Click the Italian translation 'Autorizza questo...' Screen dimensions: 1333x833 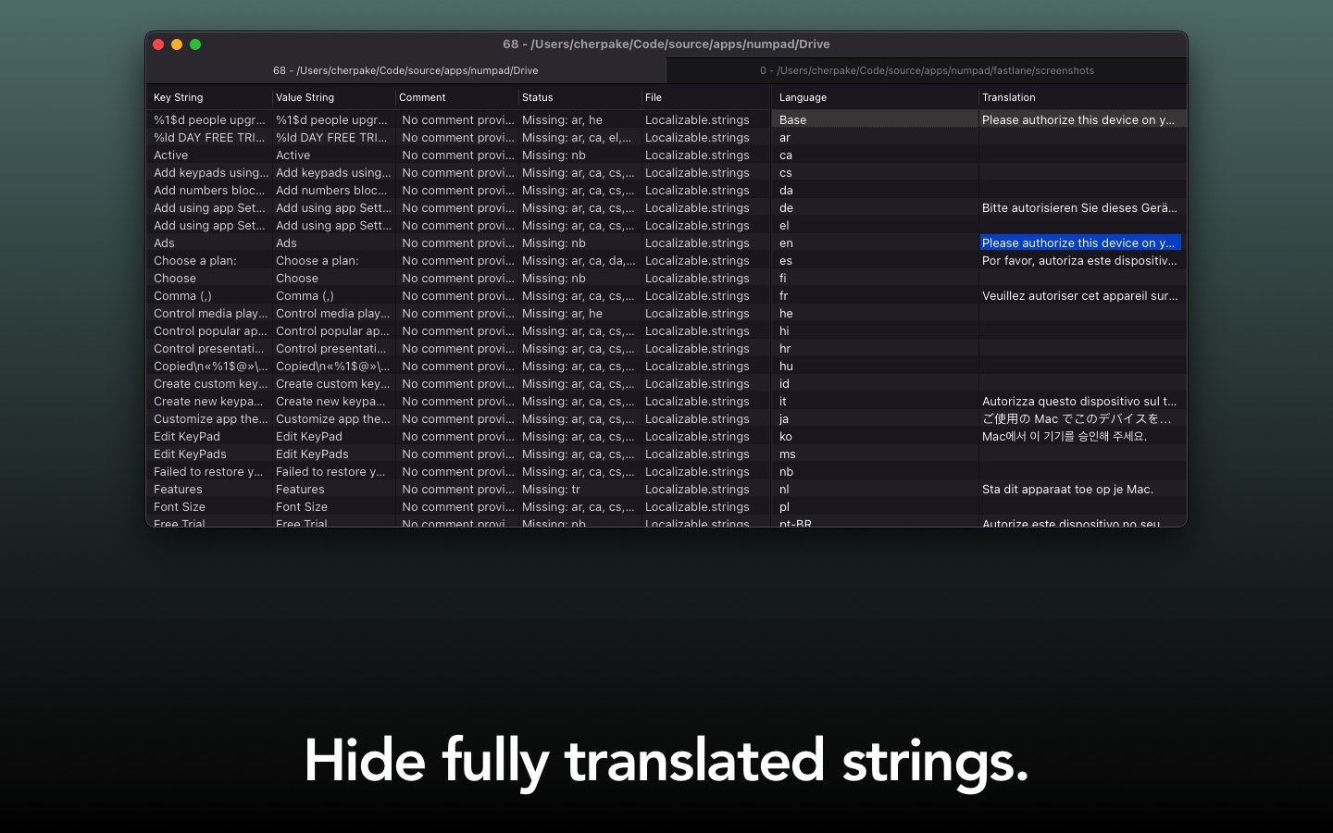(1079, 401)
